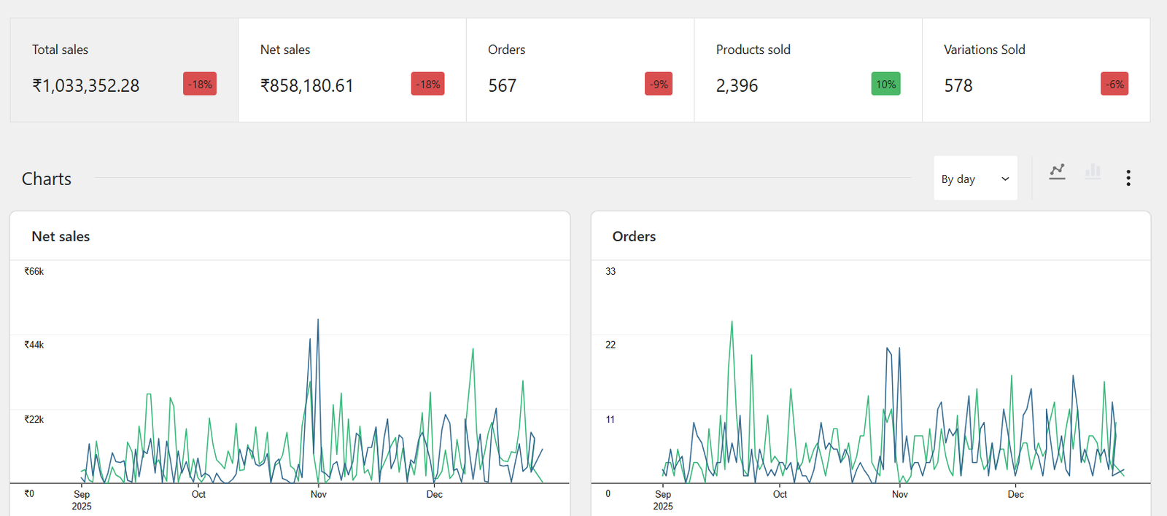The height and width of the screenshot is (516, 1167).
Task: Click the -18% badge on Total sales
Action: tap(200, 85)
